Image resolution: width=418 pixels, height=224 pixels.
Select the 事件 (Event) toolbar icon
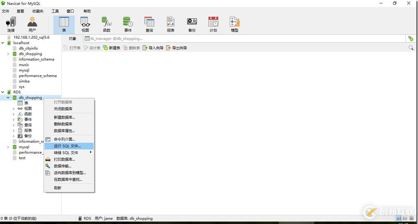coord(128,24)
